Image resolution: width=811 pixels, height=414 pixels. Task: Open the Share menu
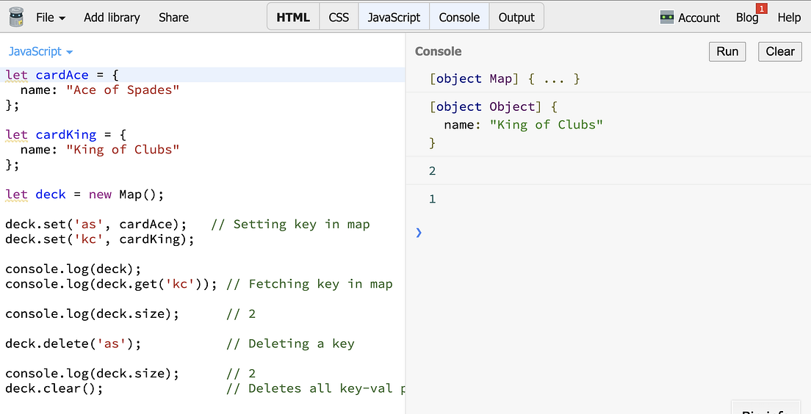[x=173, y=17]
